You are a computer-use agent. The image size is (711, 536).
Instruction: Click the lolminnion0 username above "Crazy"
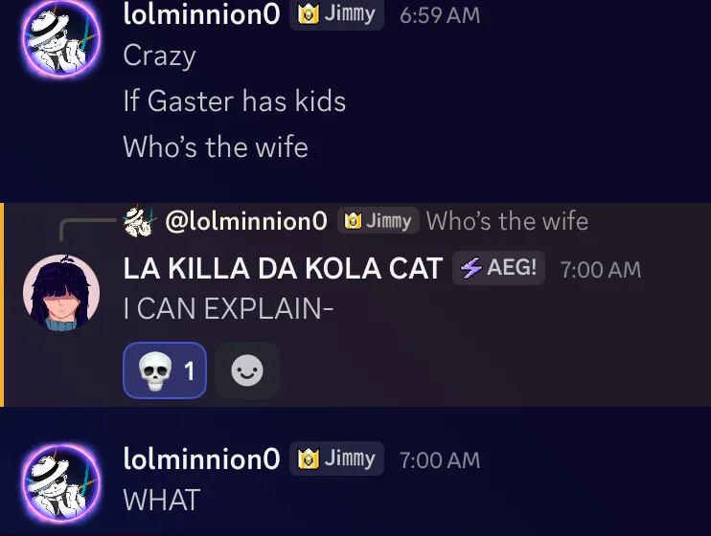point(201,15)
